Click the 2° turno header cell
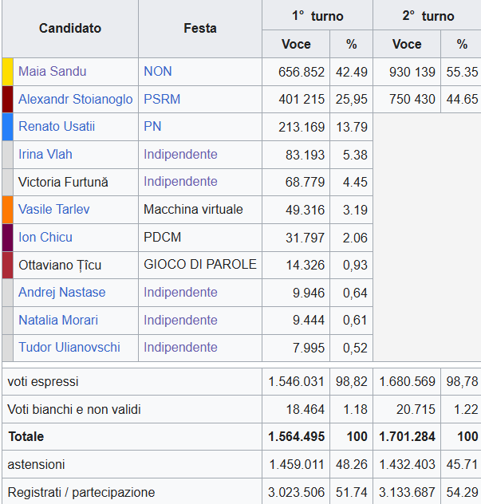481x504 pixels. click(428, 16)
